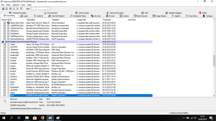Screen dimensions: 216x121
Task: Click inside the Filter text box
Action: (40, 9)
